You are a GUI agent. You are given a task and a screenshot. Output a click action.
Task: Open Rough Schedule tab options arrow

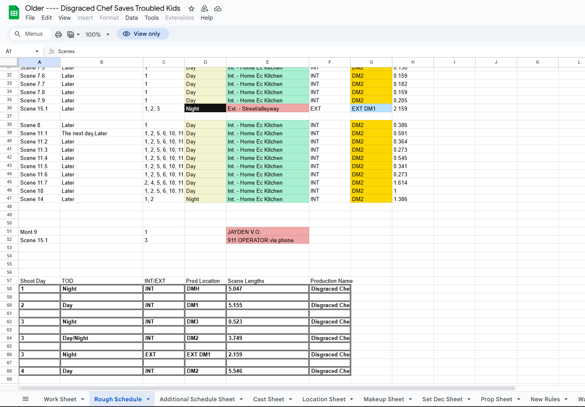pos(148,399)
